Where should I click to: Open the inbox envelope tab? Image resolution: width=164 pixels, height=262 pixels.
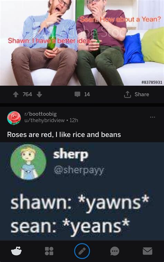[x=147, y=251]
